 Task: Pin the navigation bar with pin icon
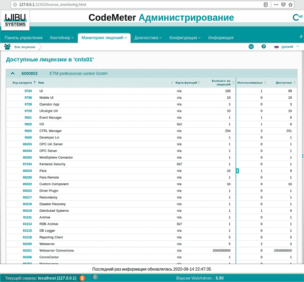[x=301, y=36]
